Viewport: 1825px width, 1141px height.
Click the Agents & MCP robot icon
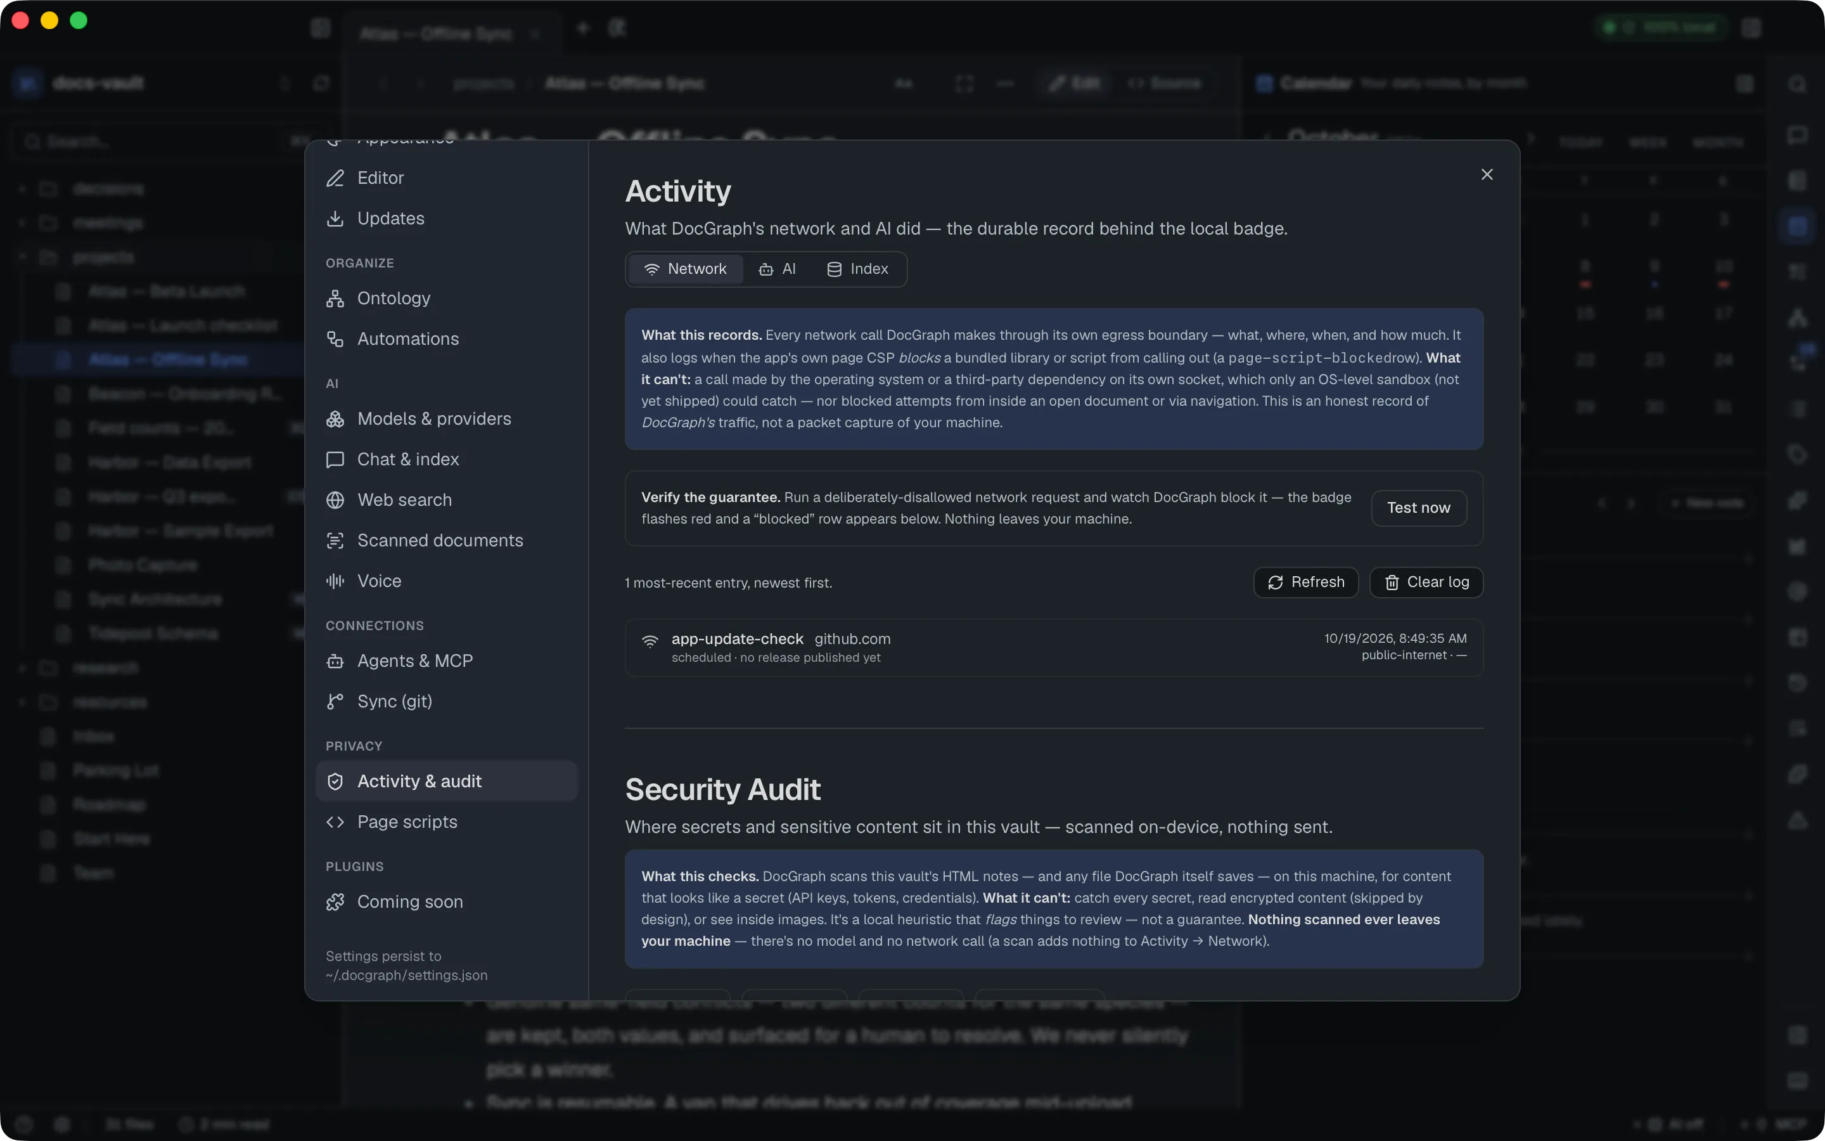point(336,662)
